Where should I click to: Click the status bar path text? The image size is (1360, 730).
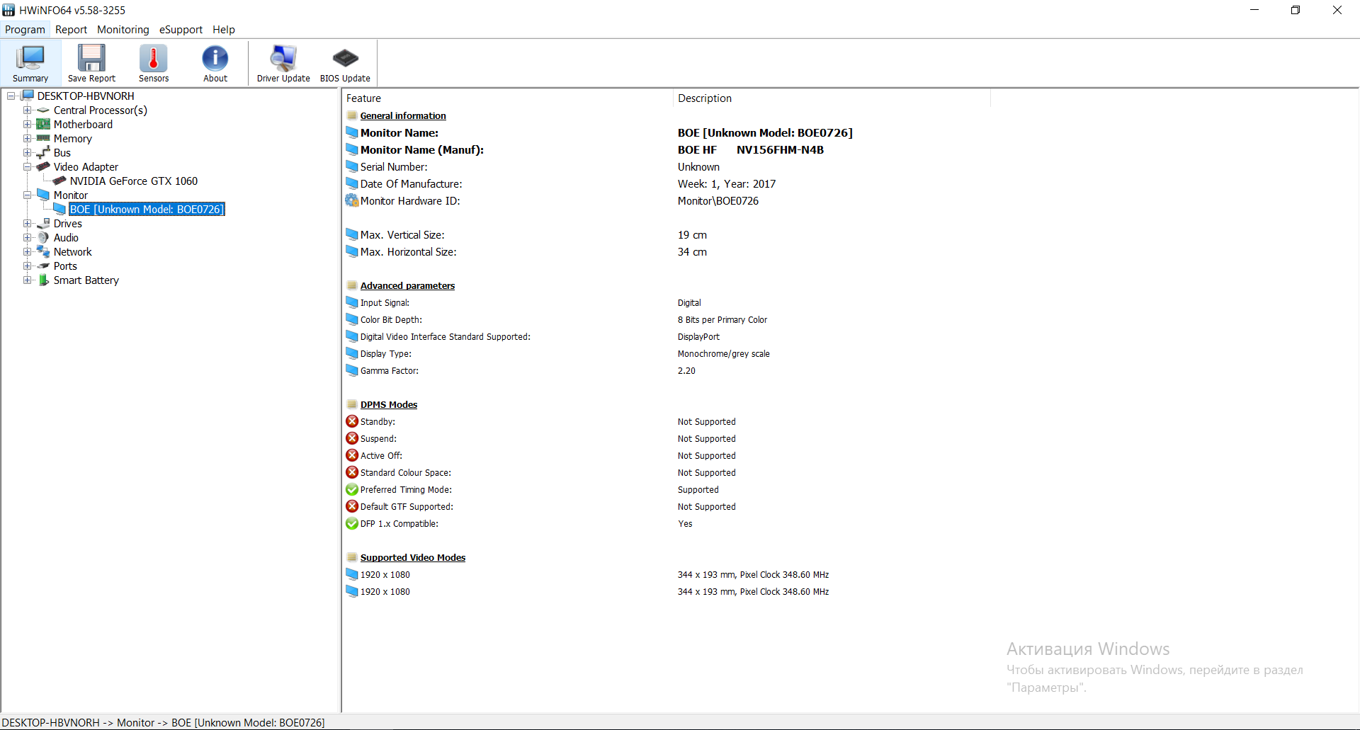click(x=164, y=723)
